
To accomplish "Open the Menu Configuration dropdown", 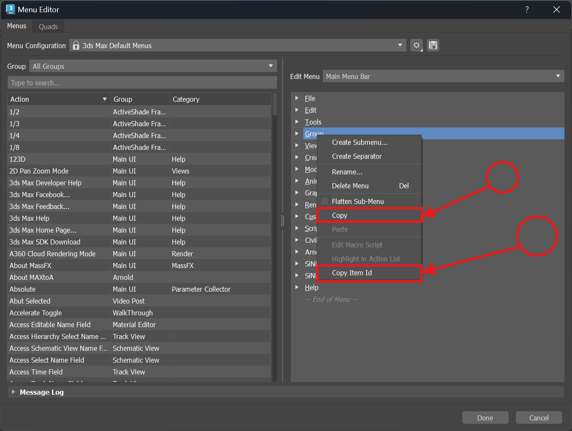I will (x=238, y=45).
